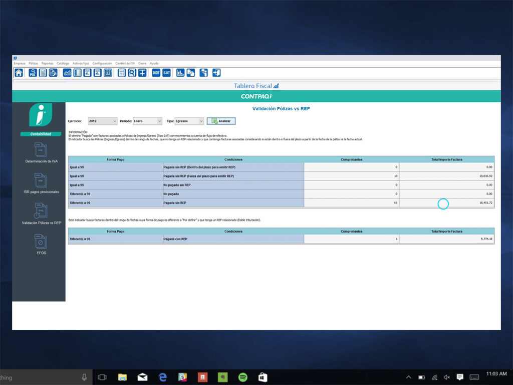Click the exit door toolbar icon
513x385 pixels.
point(216,73)
